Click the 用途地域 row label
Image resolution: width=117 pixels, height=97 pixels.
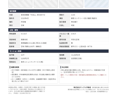(x=12, y=40)
